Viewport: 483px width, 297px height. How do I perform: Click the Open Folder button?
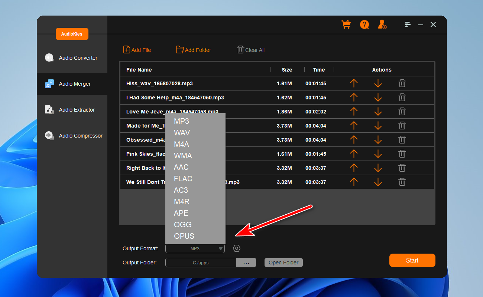click(x=283, y=263)
